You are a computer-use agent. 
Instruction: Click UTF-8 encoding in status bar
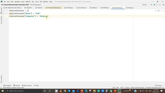click(x=122, y=88)
